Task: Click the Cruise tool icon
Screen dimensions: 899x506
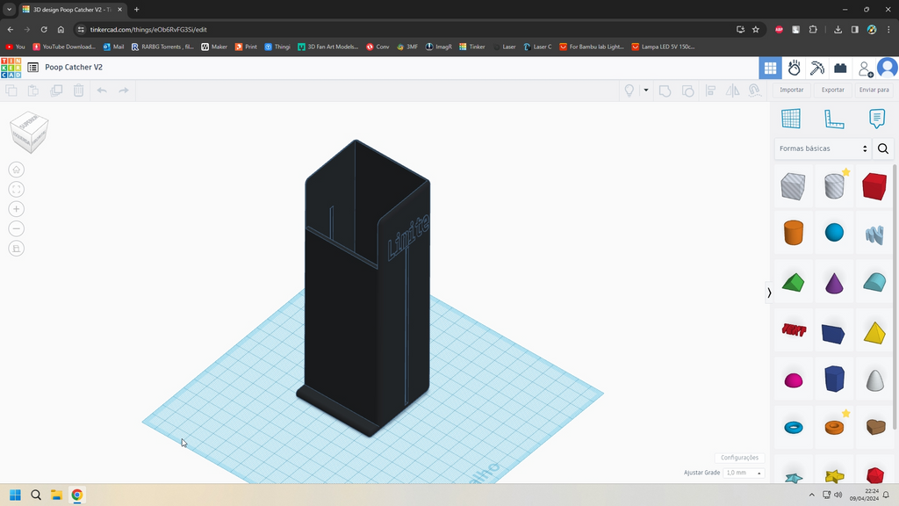Action: click(754, 90)
